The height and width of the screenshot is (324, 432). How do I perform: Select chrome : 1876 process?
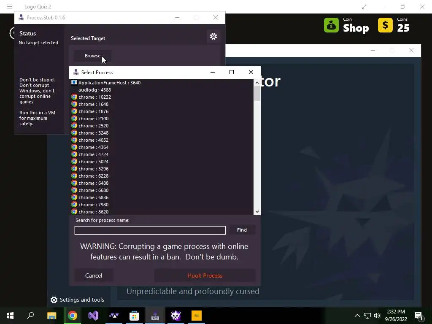click(x=162, y=111)
